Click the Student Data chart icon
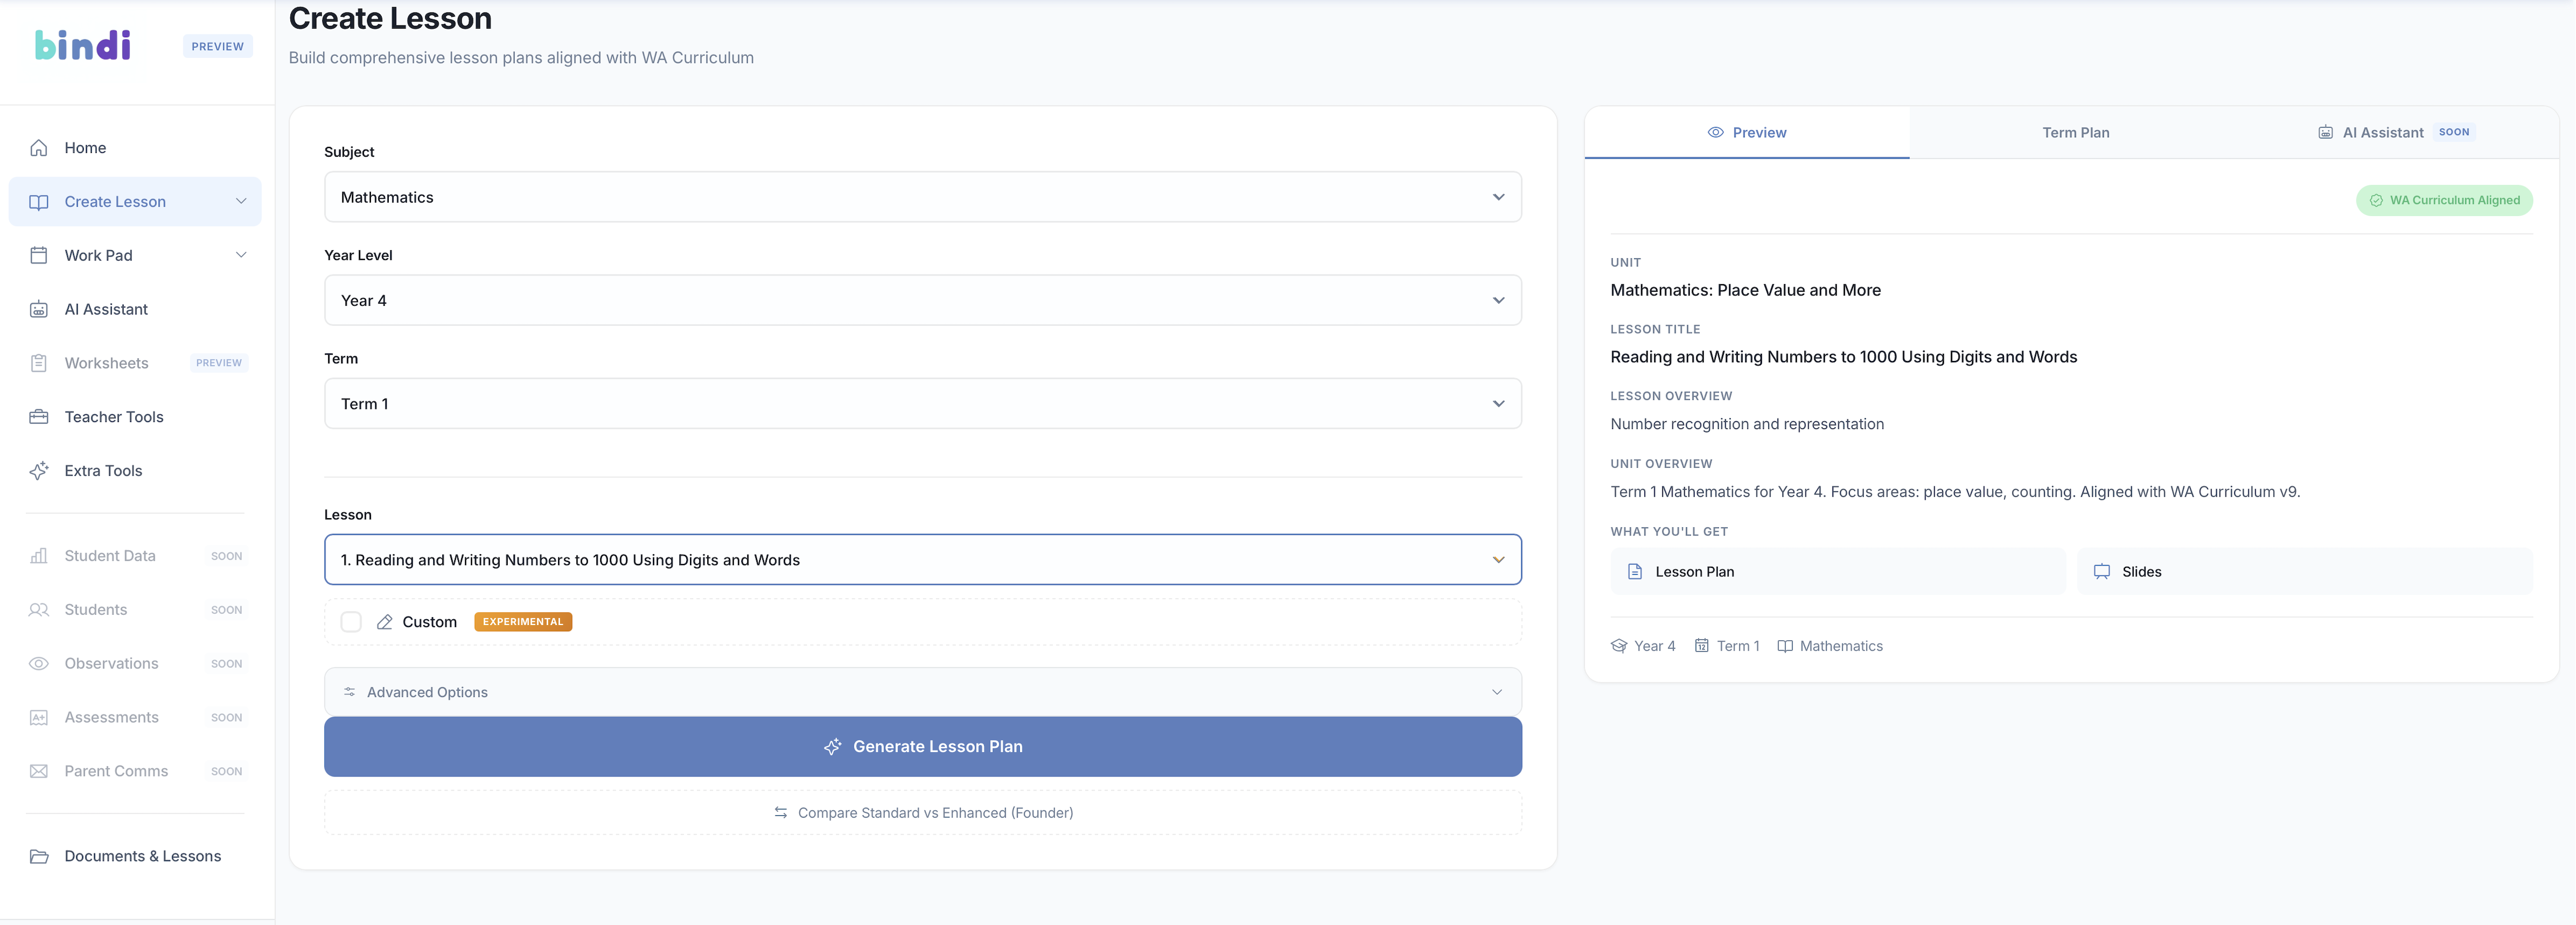Image resolution: width=2576 pixels, height=925 pixels. [x=38, y=555]
